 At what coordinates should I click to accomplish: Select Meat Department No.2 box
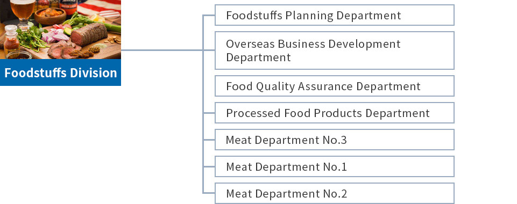coord(334,193)
